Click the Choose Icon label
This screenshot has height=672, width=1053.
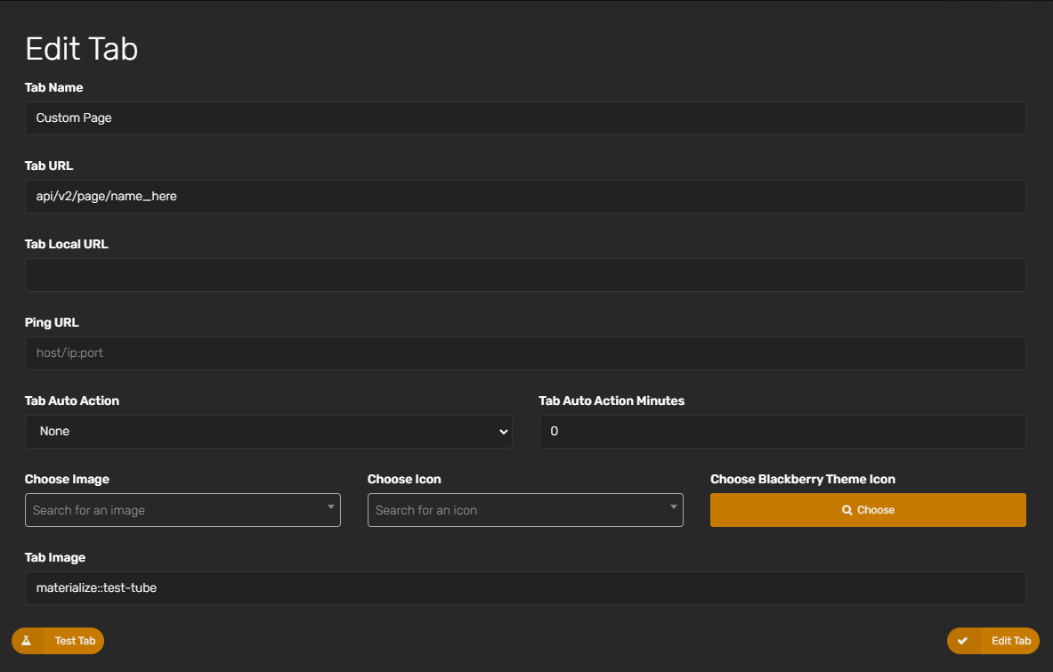pos(404,480)
